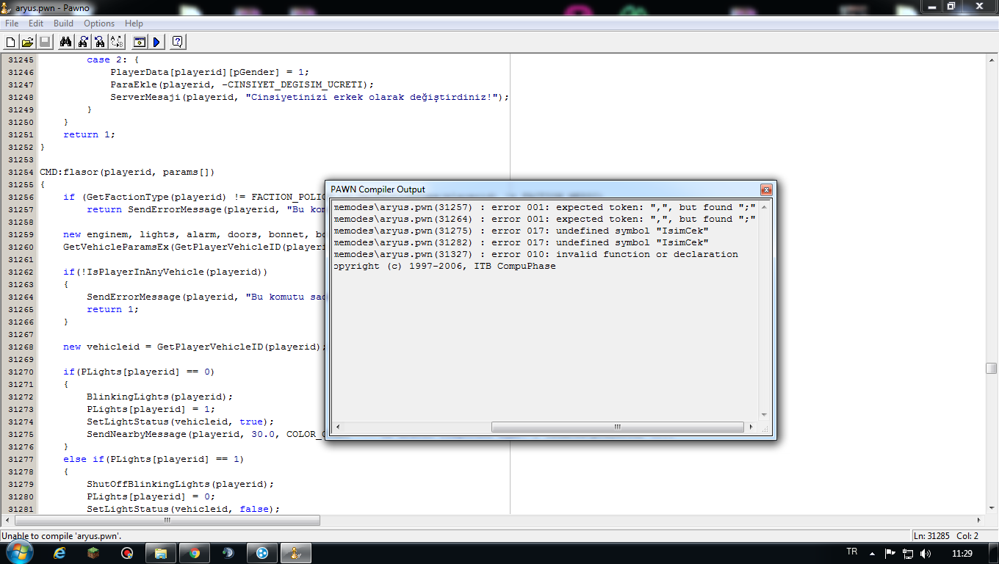
Task: Click the editor horizontal scrollbar thumb
Action: click(167, 520)
